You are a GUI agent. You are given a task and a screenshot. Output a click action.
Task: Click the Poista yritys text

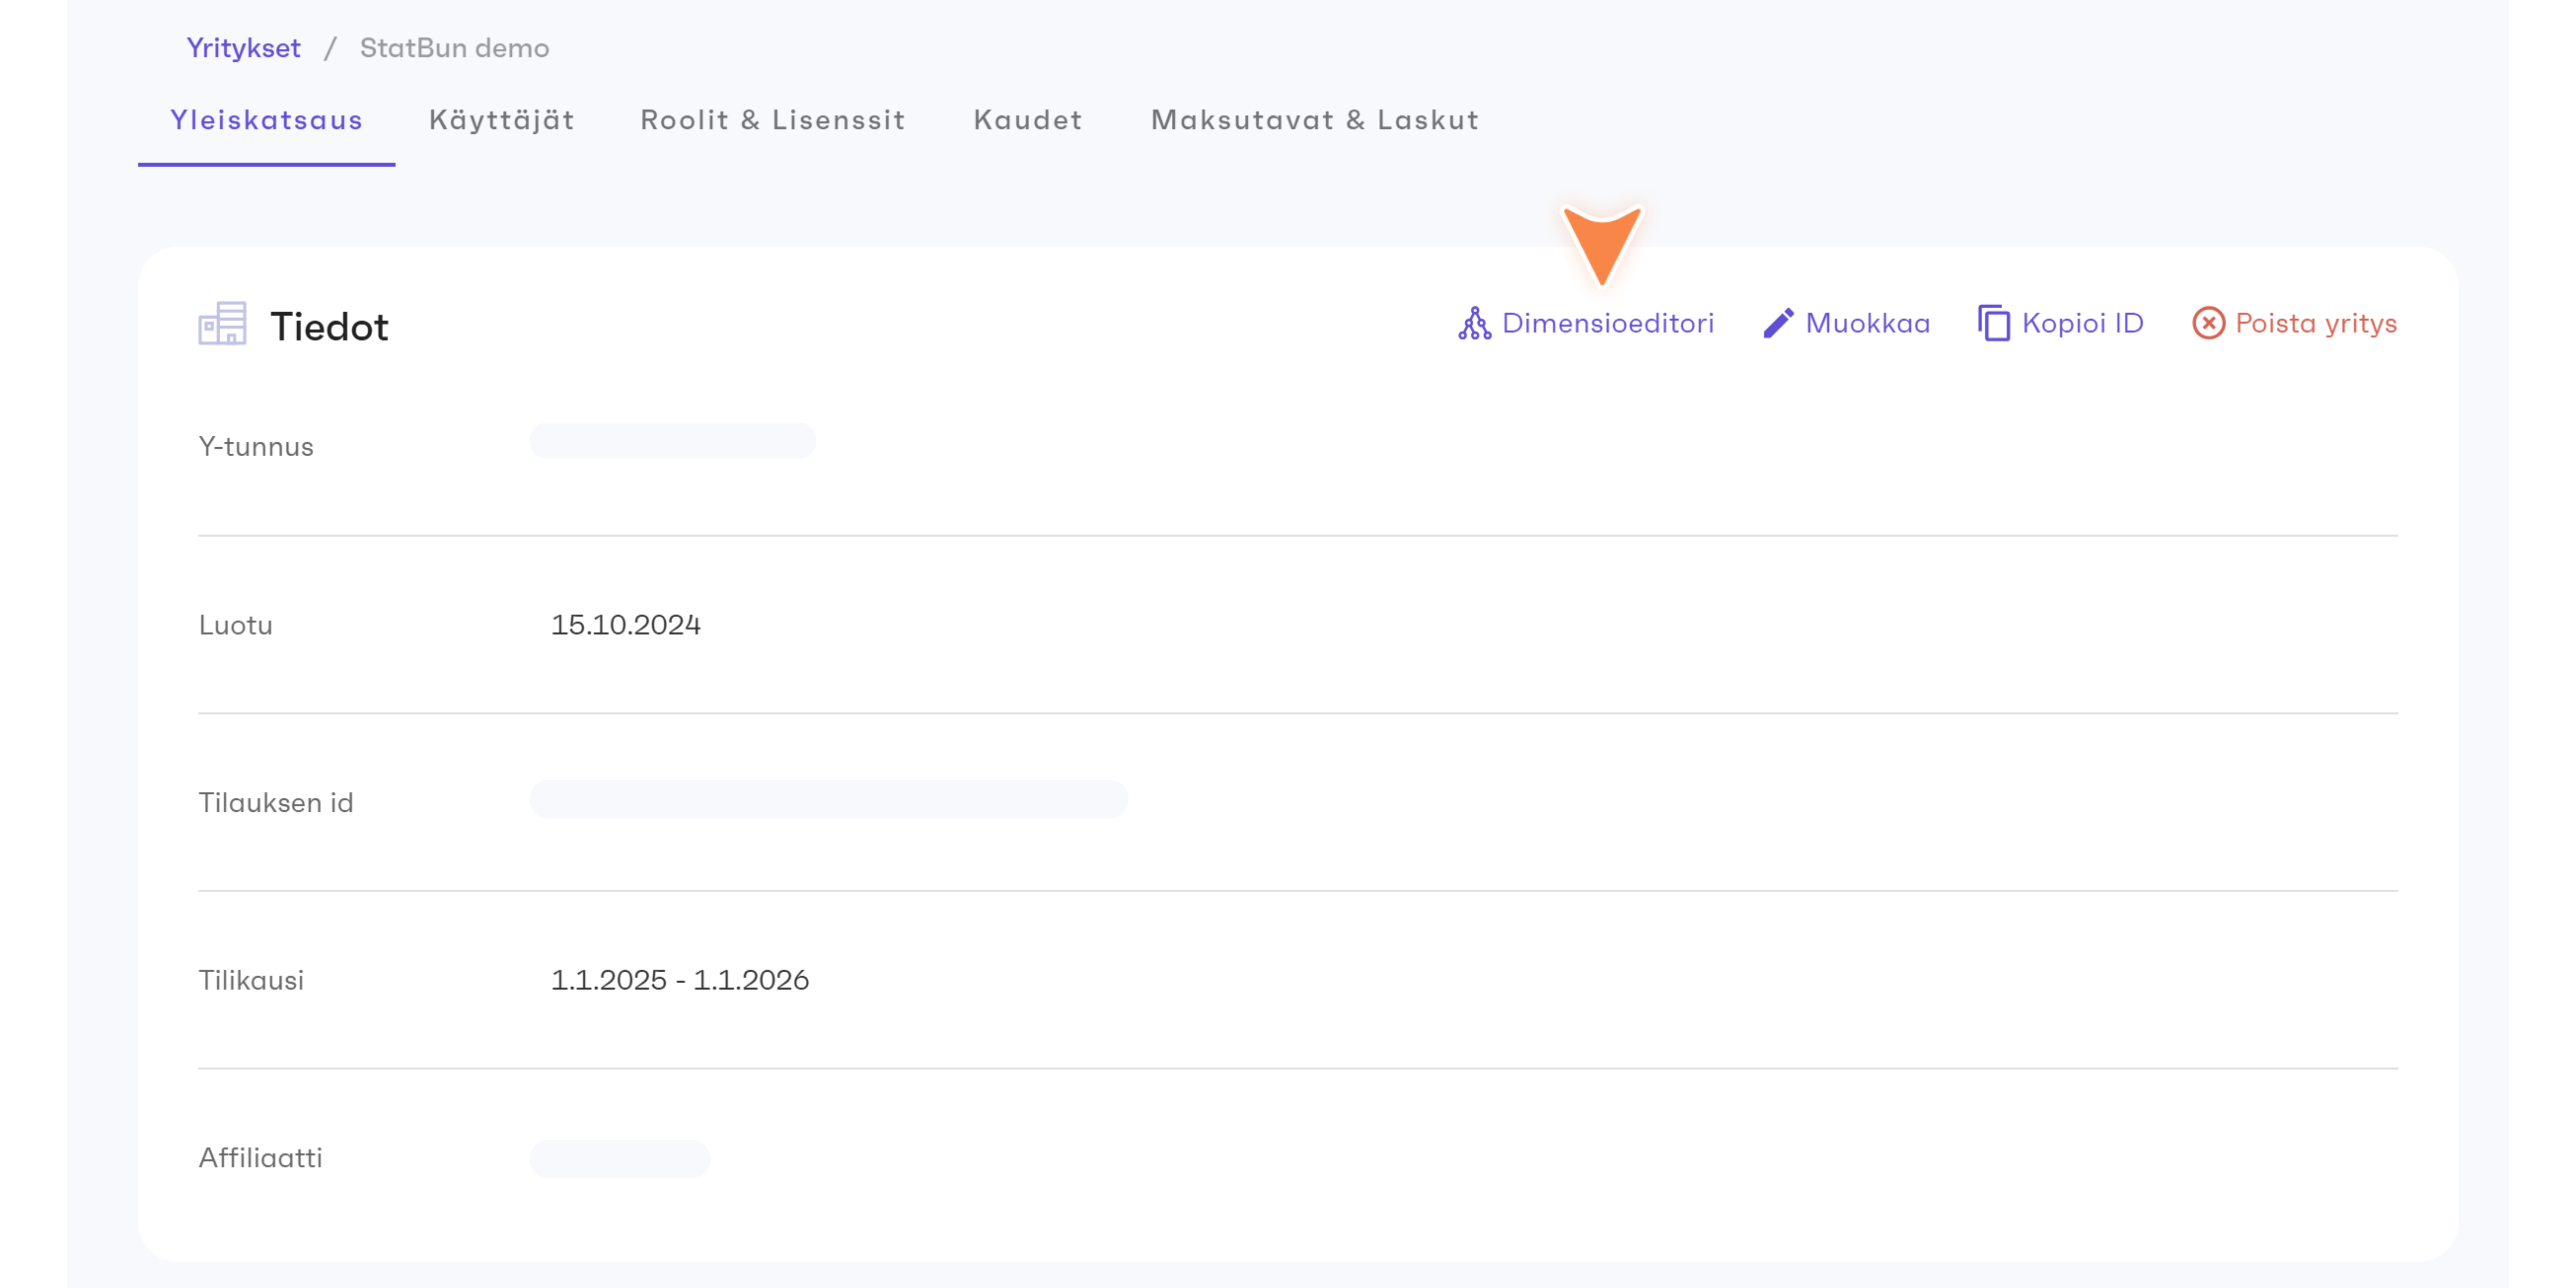click(x=2316, y=323)
